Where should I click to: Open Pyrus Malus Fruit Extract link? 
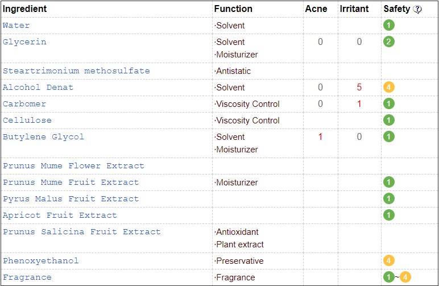click(71, 198)
